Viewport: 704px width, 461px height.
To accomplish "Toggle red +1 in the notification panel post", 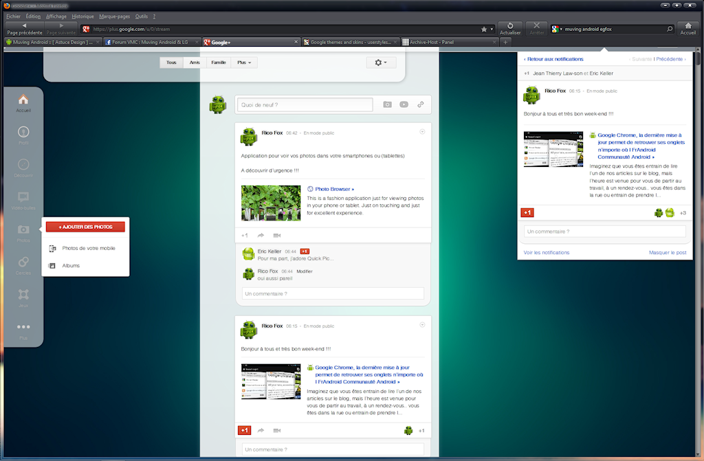I will [527, 213].
